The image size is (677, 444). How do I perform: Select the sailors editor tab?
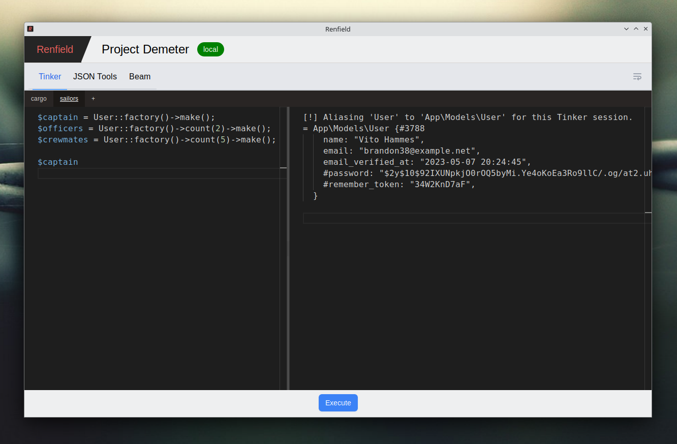(69, 99)
